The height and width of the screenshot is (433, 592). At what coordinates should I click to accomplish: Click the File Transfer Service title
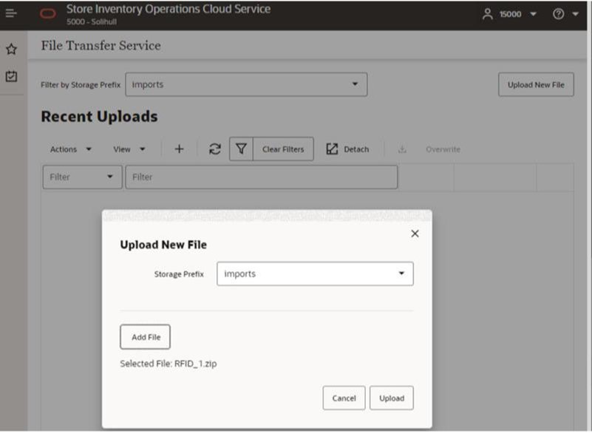(x=101, y=46)
